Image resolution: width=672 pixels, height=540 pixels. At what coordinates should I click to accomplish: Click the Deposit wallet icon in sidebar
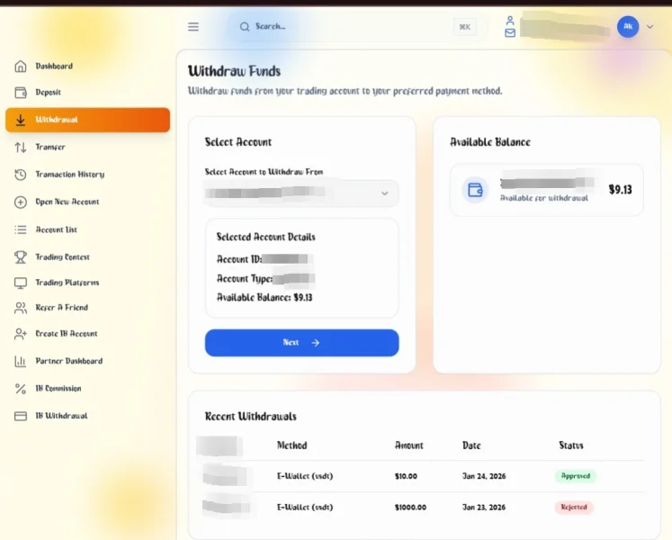click(20, 92)
